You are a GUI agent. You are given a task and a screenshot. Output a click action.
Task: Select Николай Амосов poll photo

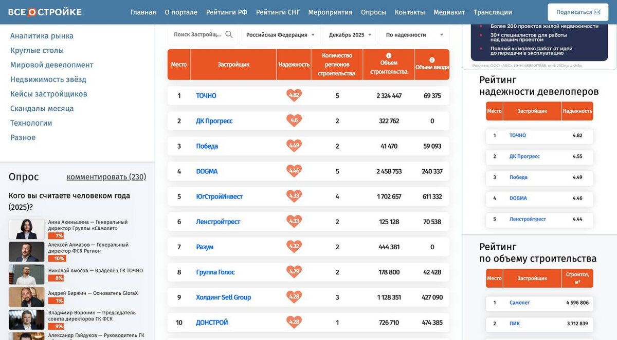(26, 274)
